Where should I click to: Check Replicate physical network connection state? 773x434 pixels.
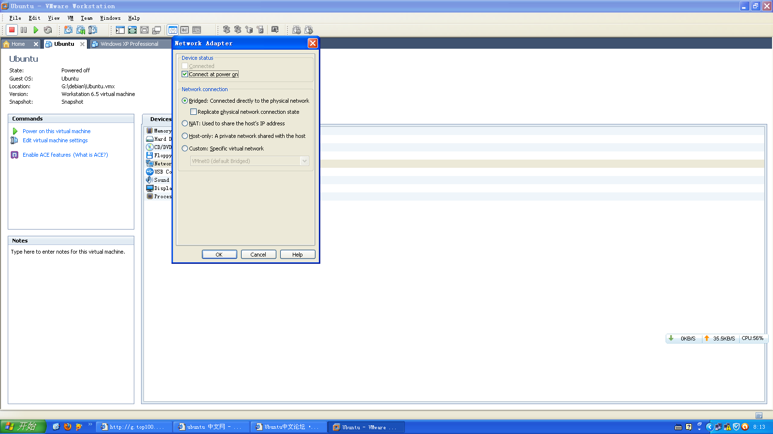(193, 112)
